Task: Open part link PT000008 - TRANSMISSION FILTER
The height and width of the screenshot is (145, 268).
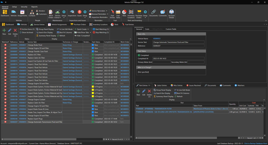Action: click(x=154, y=109)
